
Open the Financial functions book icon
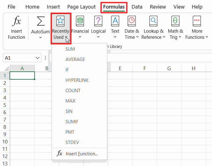tap(80, 21)
